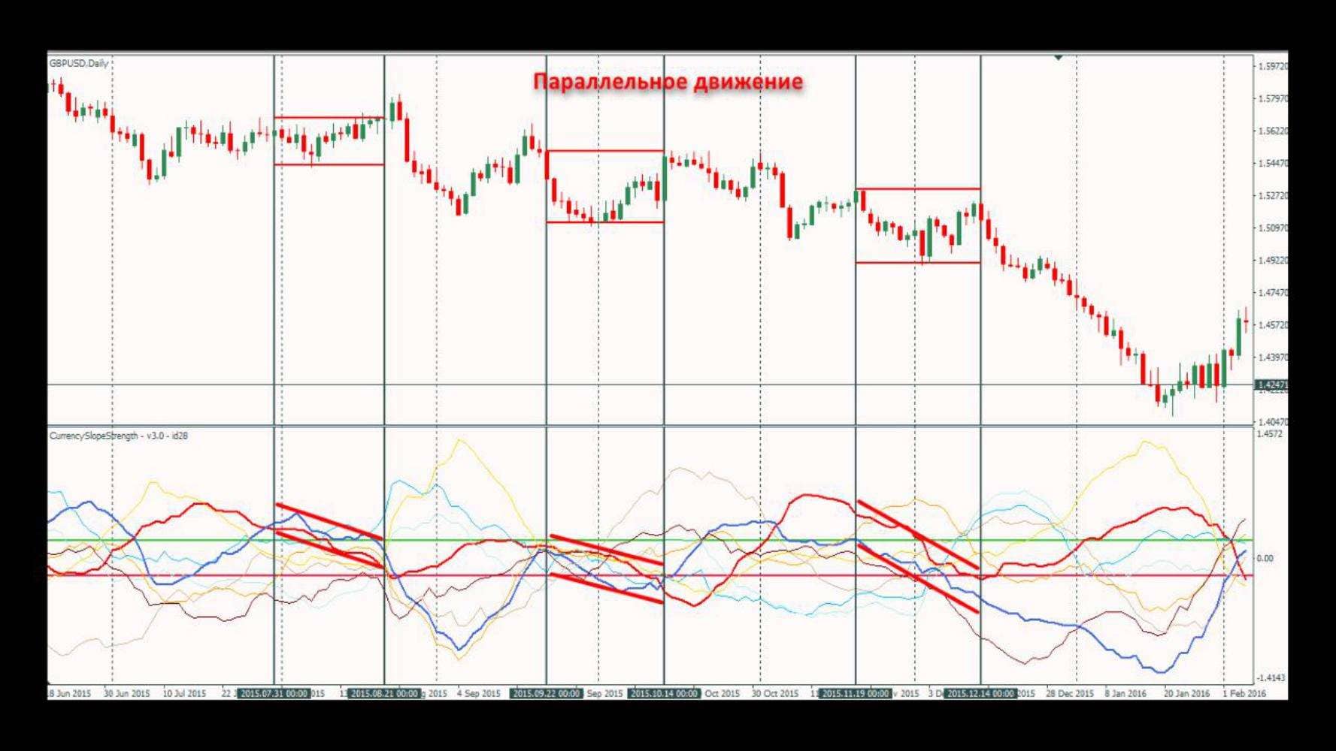Click the 2015.12.14 date label on time axis

[x=980, y=693]
